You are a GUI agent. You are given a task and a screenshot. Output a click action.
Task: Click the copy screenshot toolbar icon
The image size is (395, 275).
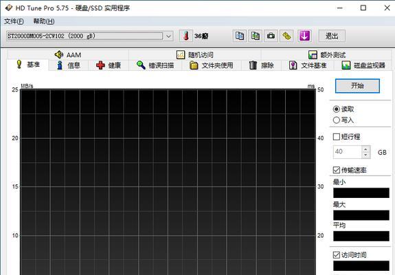coord(255,36)
